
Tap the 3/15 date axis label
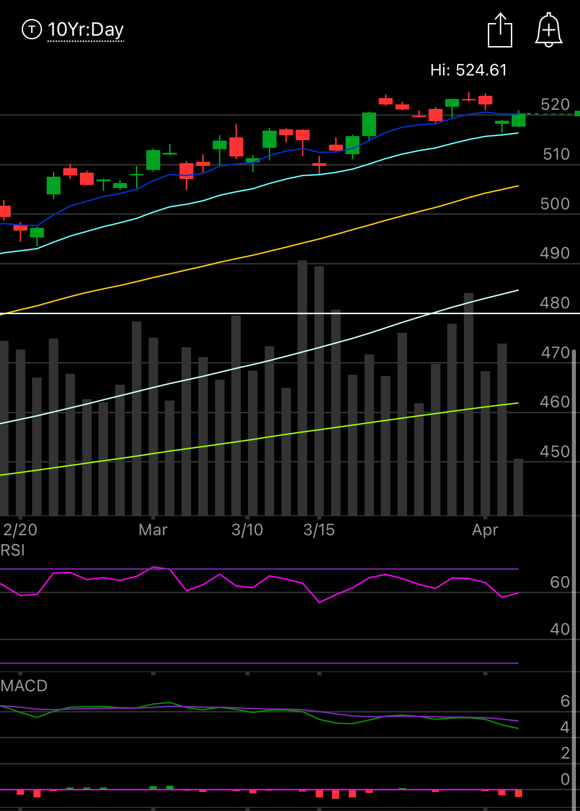tap(319, 530)
